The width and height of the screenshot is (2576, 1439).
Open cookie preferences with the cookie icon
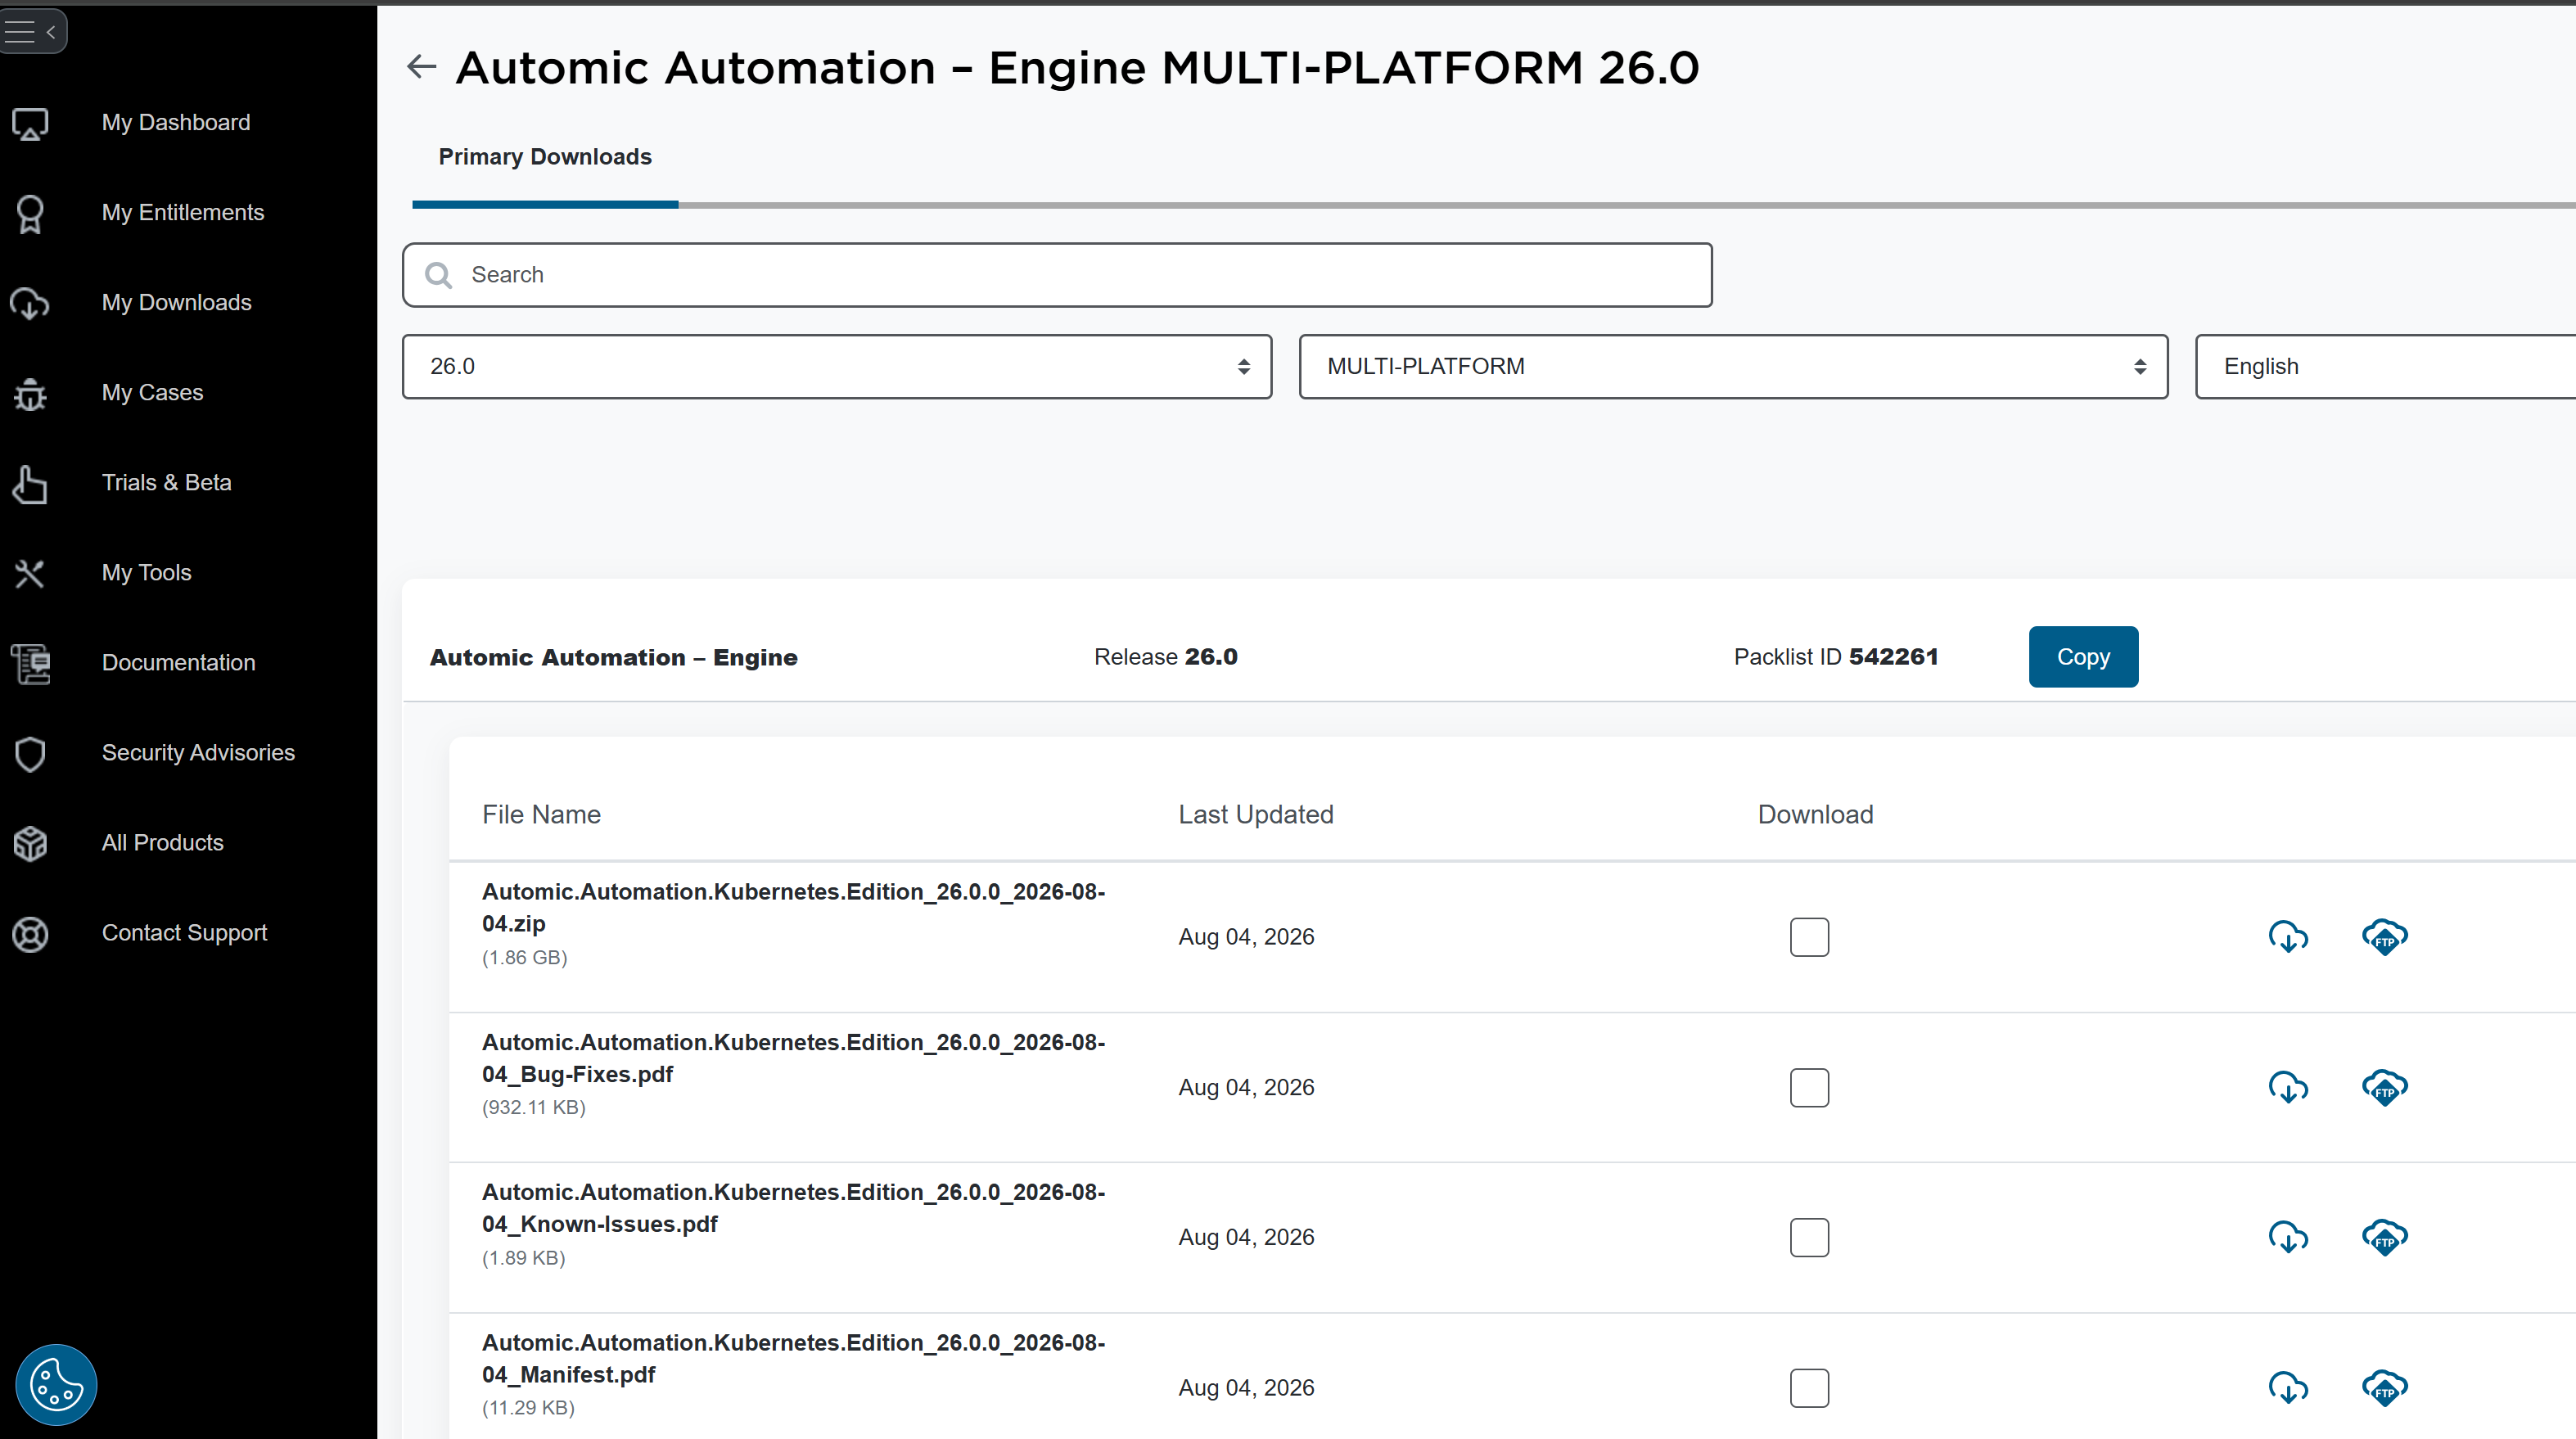pos(56,1384)
